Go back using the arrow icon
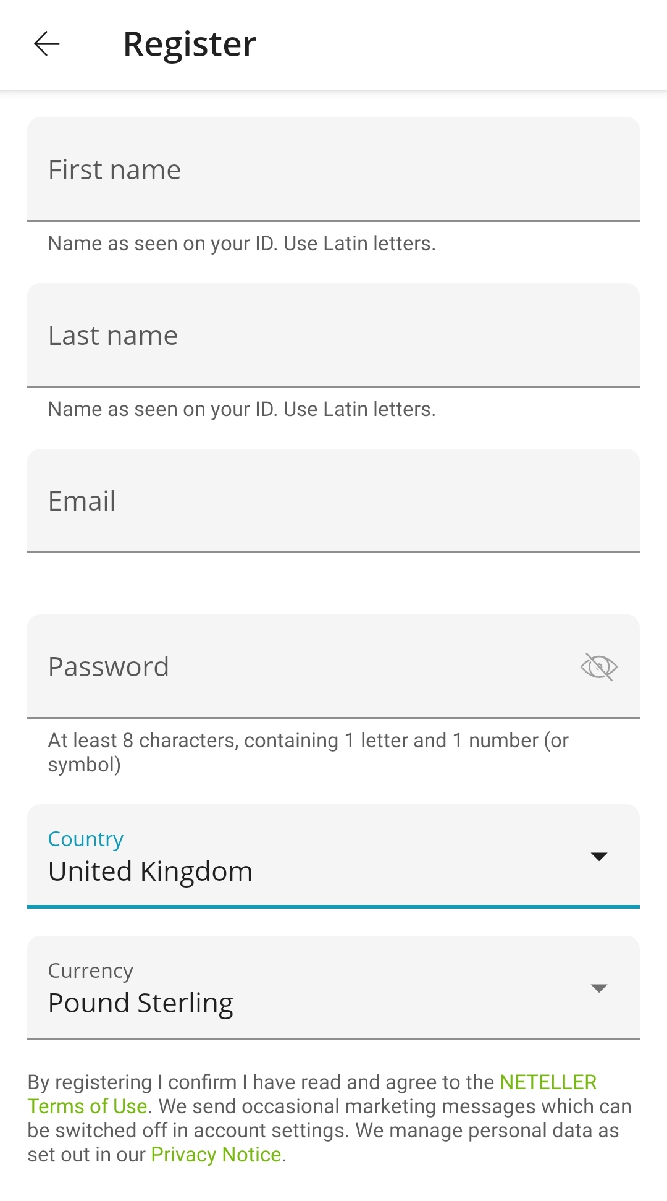Image resolution: width=667 pixels, height=1201 pixels. pos(47,44)
